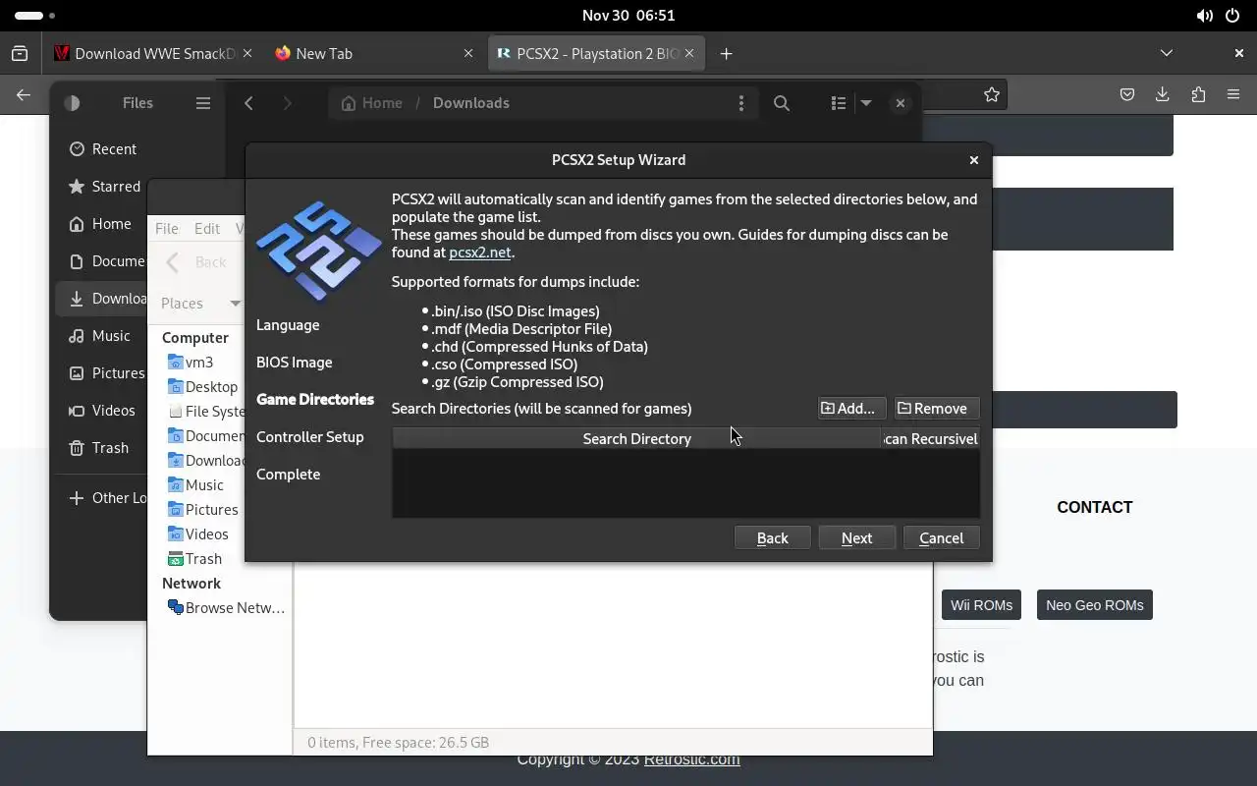Screen dimensions: 1257x786
Task: Open Music in Files sidebar
Action: 102,335
